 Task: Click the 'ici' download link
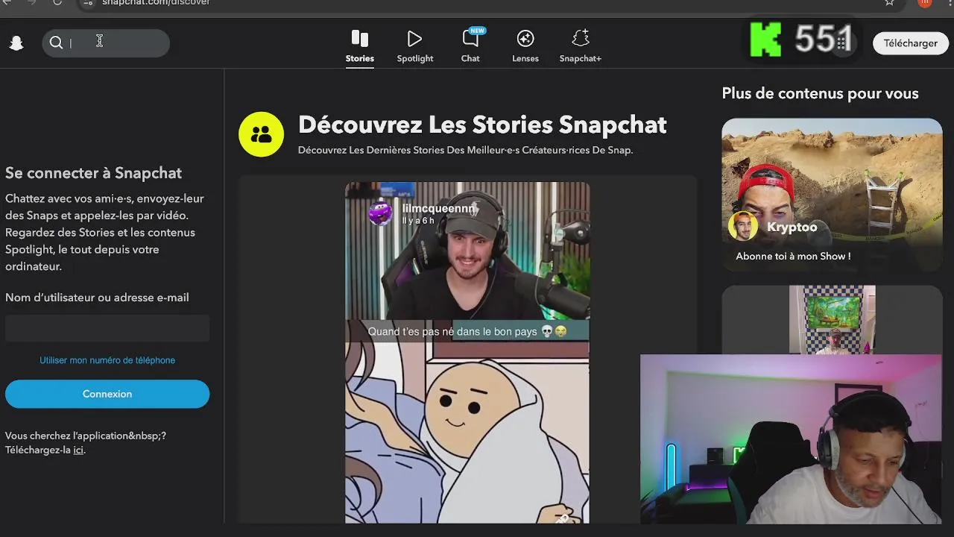coord(78,450)
